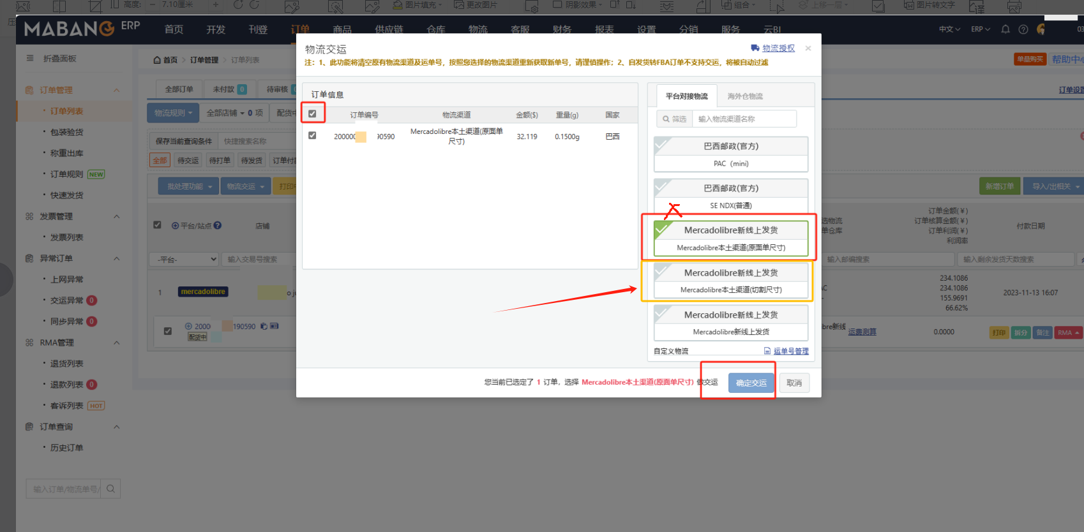Screen dimensions: 1084x532
Task: Switch to 未付款 tab
Action: tap(230, 89)
